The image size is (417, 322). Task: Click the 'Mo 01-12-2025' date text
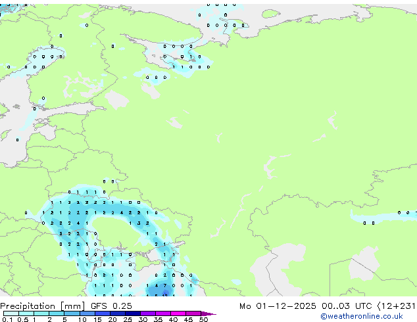[x=278, y=306]
